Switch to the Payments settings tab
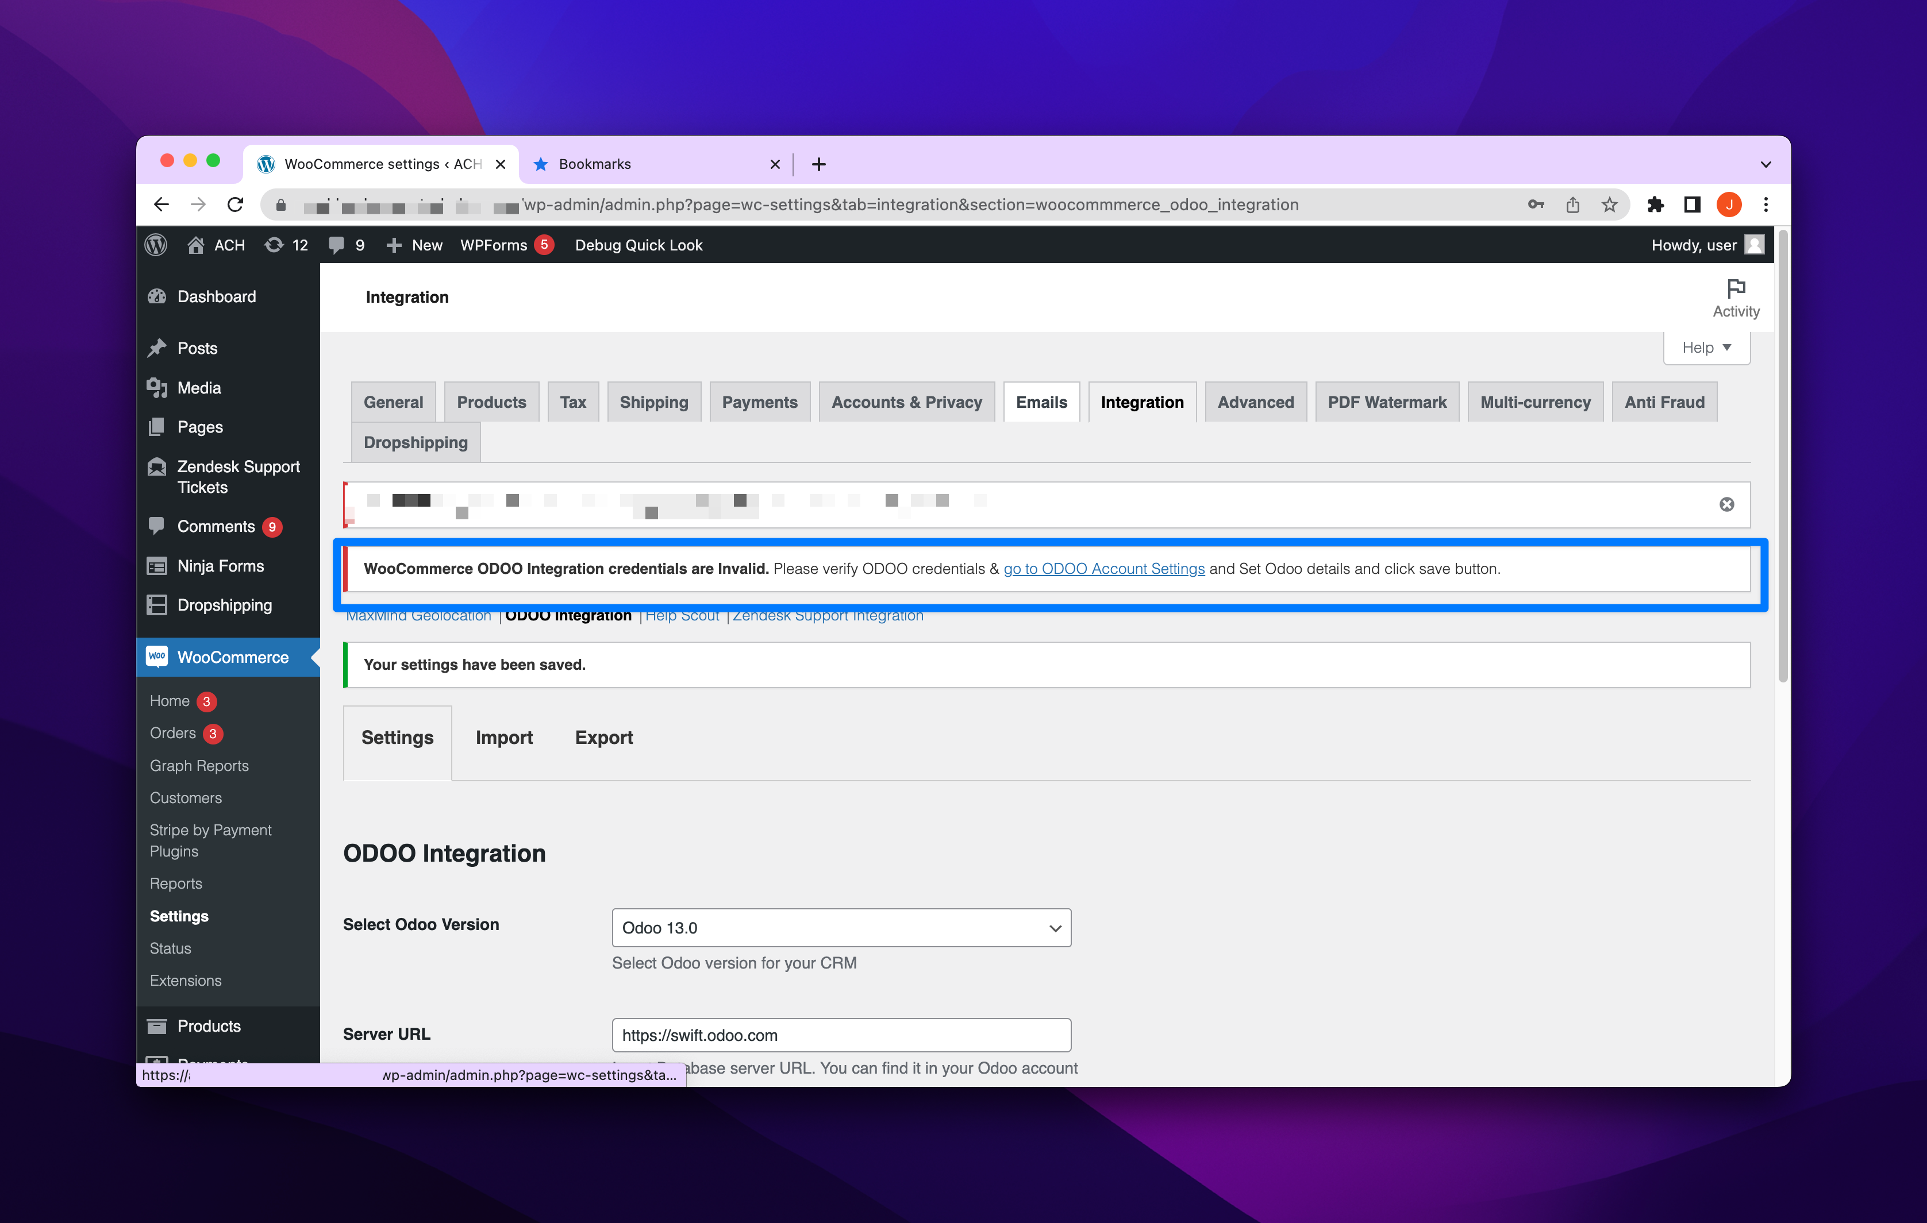 click(x=759, y=402)
